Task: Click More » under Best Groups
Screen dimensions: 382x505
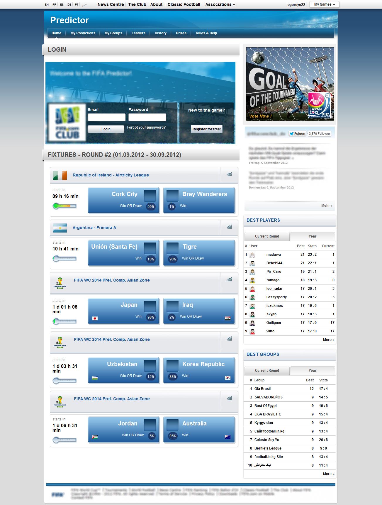Action: coord(329,474)
